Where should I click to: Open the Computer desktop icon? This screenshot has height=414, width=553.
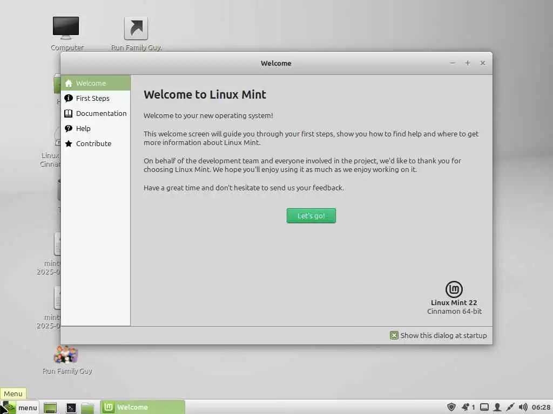[x=66, y=28]
